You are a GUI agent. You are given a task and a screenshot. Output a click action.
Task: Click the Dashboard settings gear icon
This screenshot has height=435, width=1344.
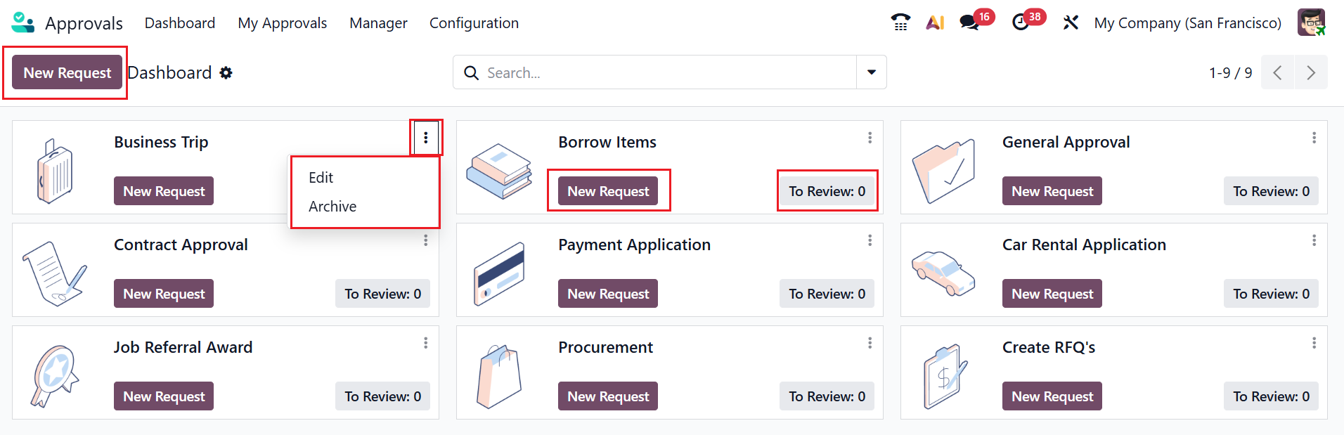tap(226, 73)
